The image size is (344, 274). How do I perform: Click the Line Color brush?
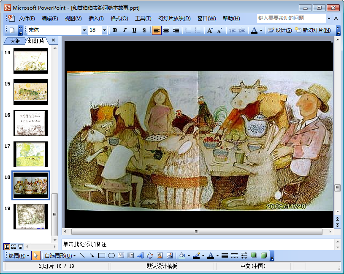coord(196,255)
